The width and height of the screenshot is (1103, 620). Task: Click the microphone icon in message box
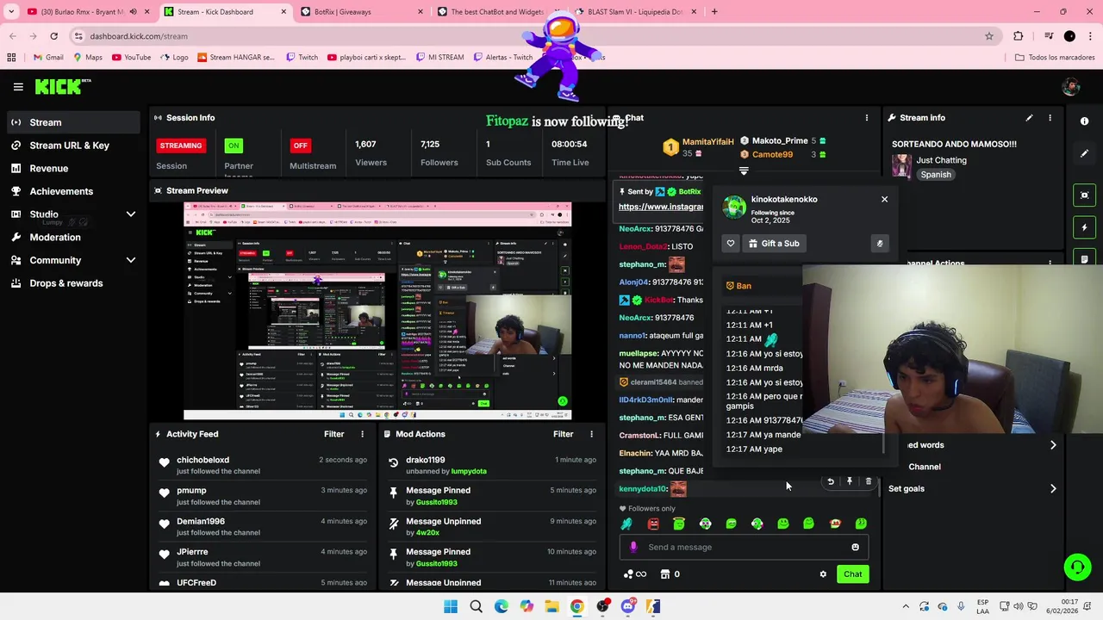point(633,547)
